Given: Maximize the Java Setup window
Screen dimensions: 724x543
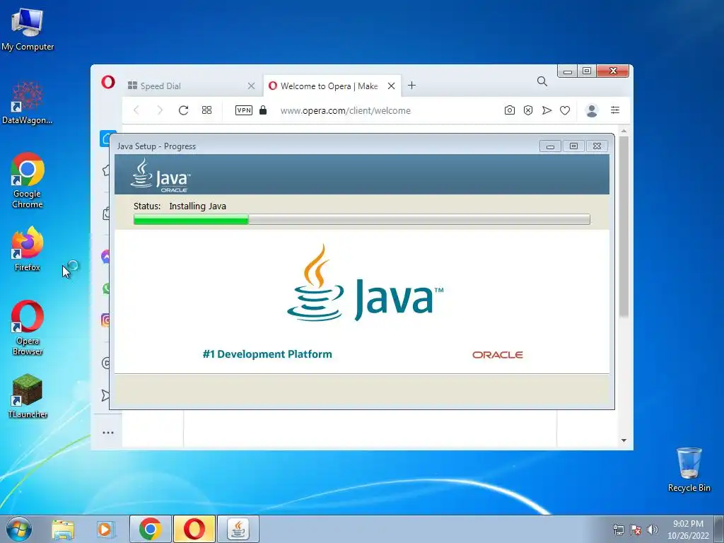Looking at the screenshot, I should [x=573, y=146].
